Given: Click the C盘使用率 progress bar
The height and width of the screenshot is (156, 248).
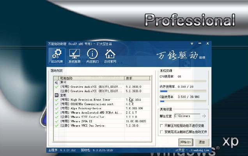Looking at the screenshot, I should tap(183, 101).
